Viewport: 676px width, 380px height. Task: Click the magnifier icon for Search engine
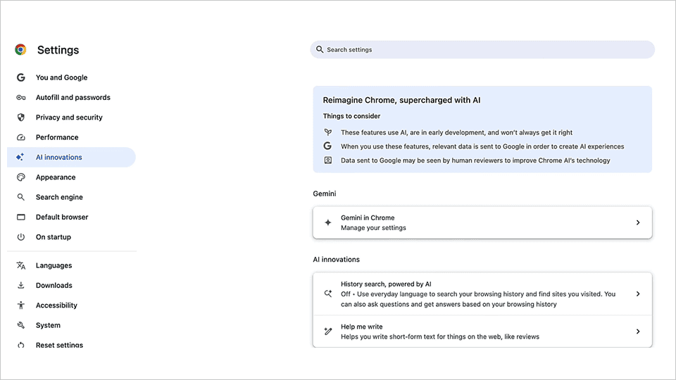20,197
